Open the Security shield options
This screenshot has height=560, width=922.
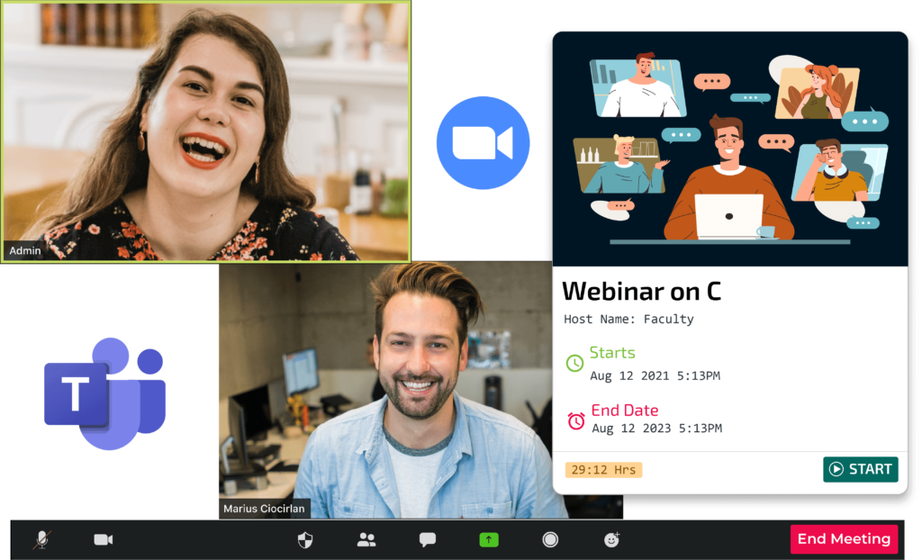305,539
